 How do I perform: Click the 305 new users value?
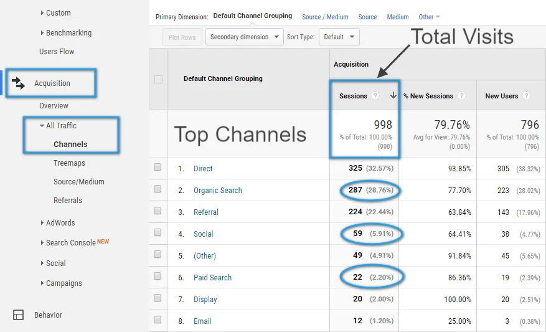pos(503,169)
